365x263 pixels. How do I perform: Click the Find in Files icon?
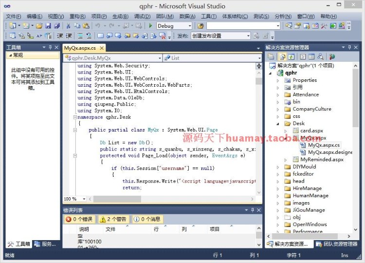[201, 26]
